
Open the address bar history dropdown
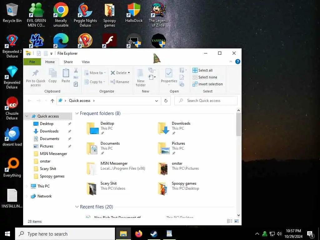point(157,101)
